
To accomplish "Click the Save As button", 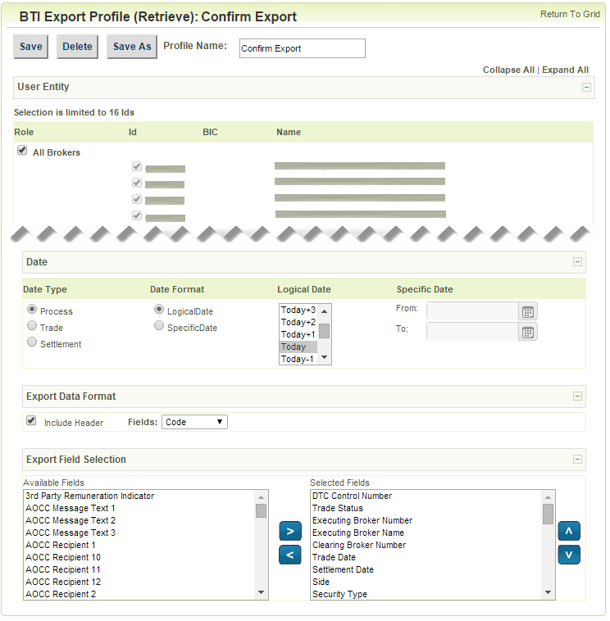I will (131, 47).
